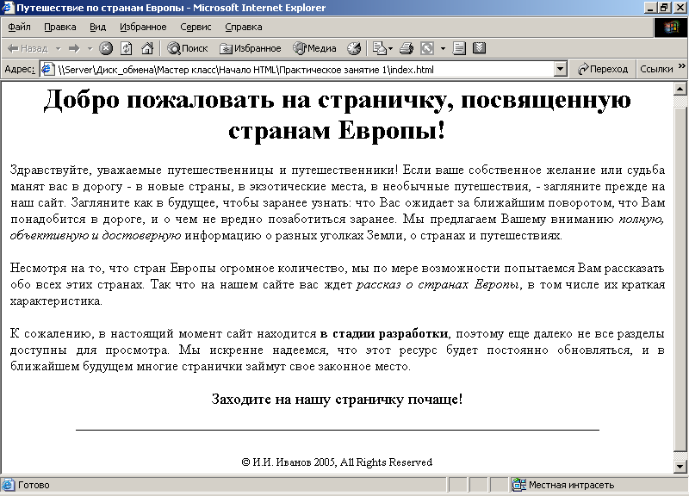Click the scrollbar down arrow

click(x=680, y=466)
